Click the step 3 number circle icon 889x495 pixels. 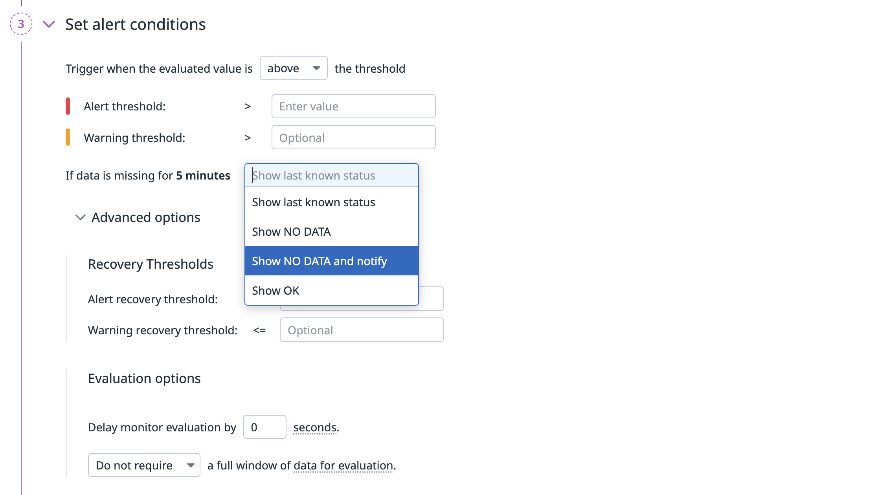21,24
